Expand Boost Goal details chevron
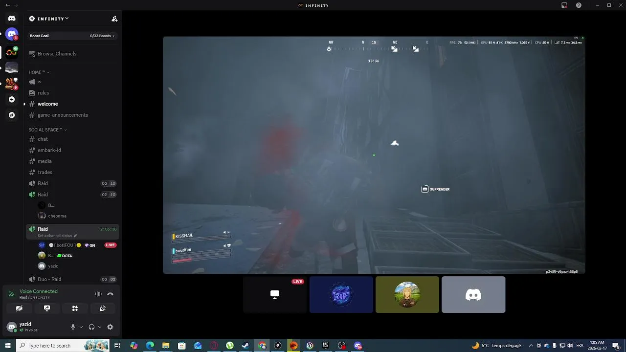 click(x=113, y=36)
